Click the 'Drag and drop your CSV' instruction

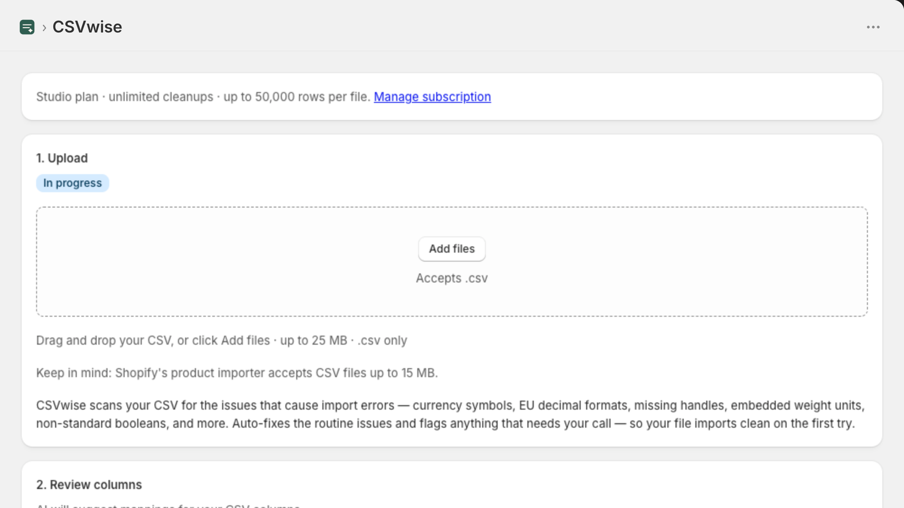221,340
